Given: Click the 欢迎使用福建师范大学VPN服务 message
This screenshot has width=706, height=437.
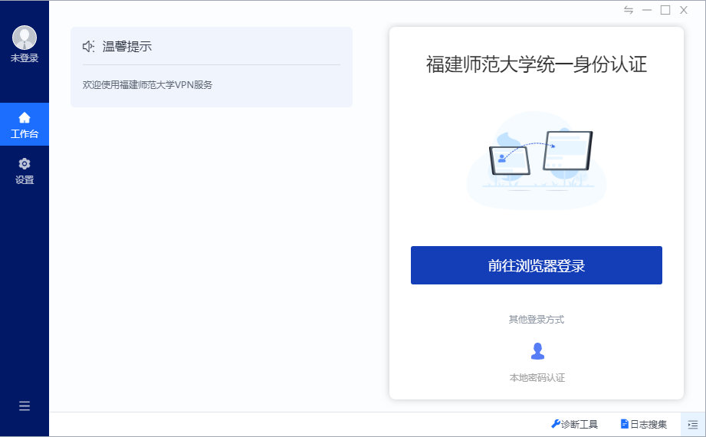Looking at the screenshot, I should tap(147, 85).
